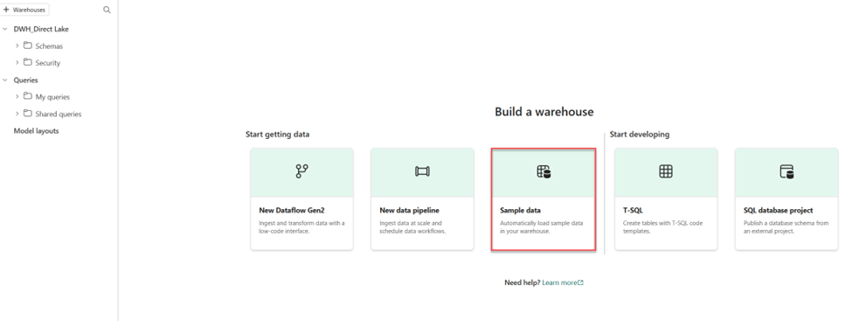
Task: Open the SQL database project card title
Action: (778, 210)
